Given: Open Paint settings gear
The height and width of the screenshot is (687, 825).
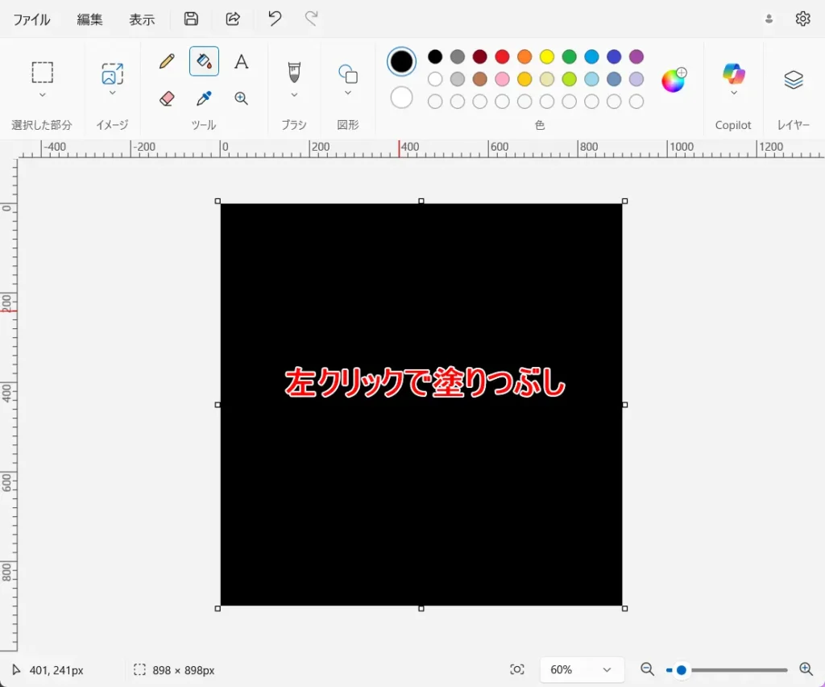Looking at the screenshot, I should coord(802,19).
